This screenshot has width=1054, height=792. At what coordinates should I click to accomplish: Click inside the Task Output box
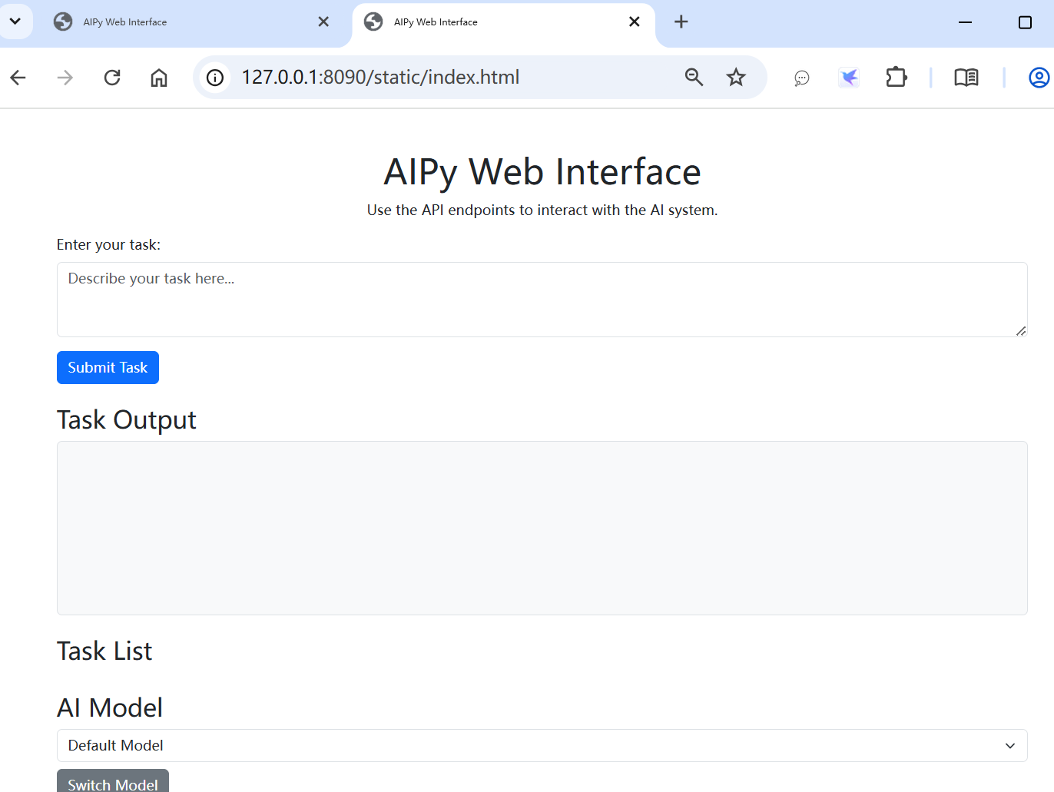click(542, 528)
